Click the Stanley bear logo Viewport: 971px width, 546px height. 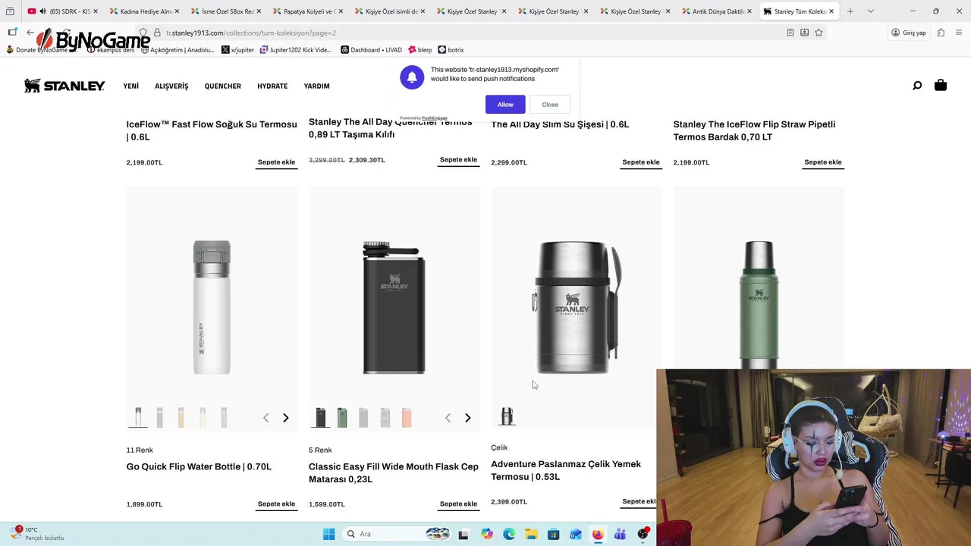pyautogui.click(x=64, y=86)
